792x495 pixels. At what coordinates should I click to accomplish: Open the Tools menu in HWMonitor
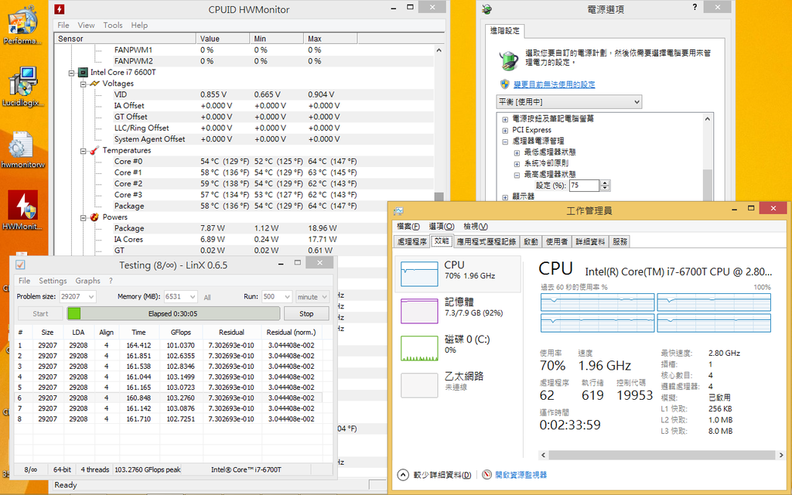tap(113, 26)
